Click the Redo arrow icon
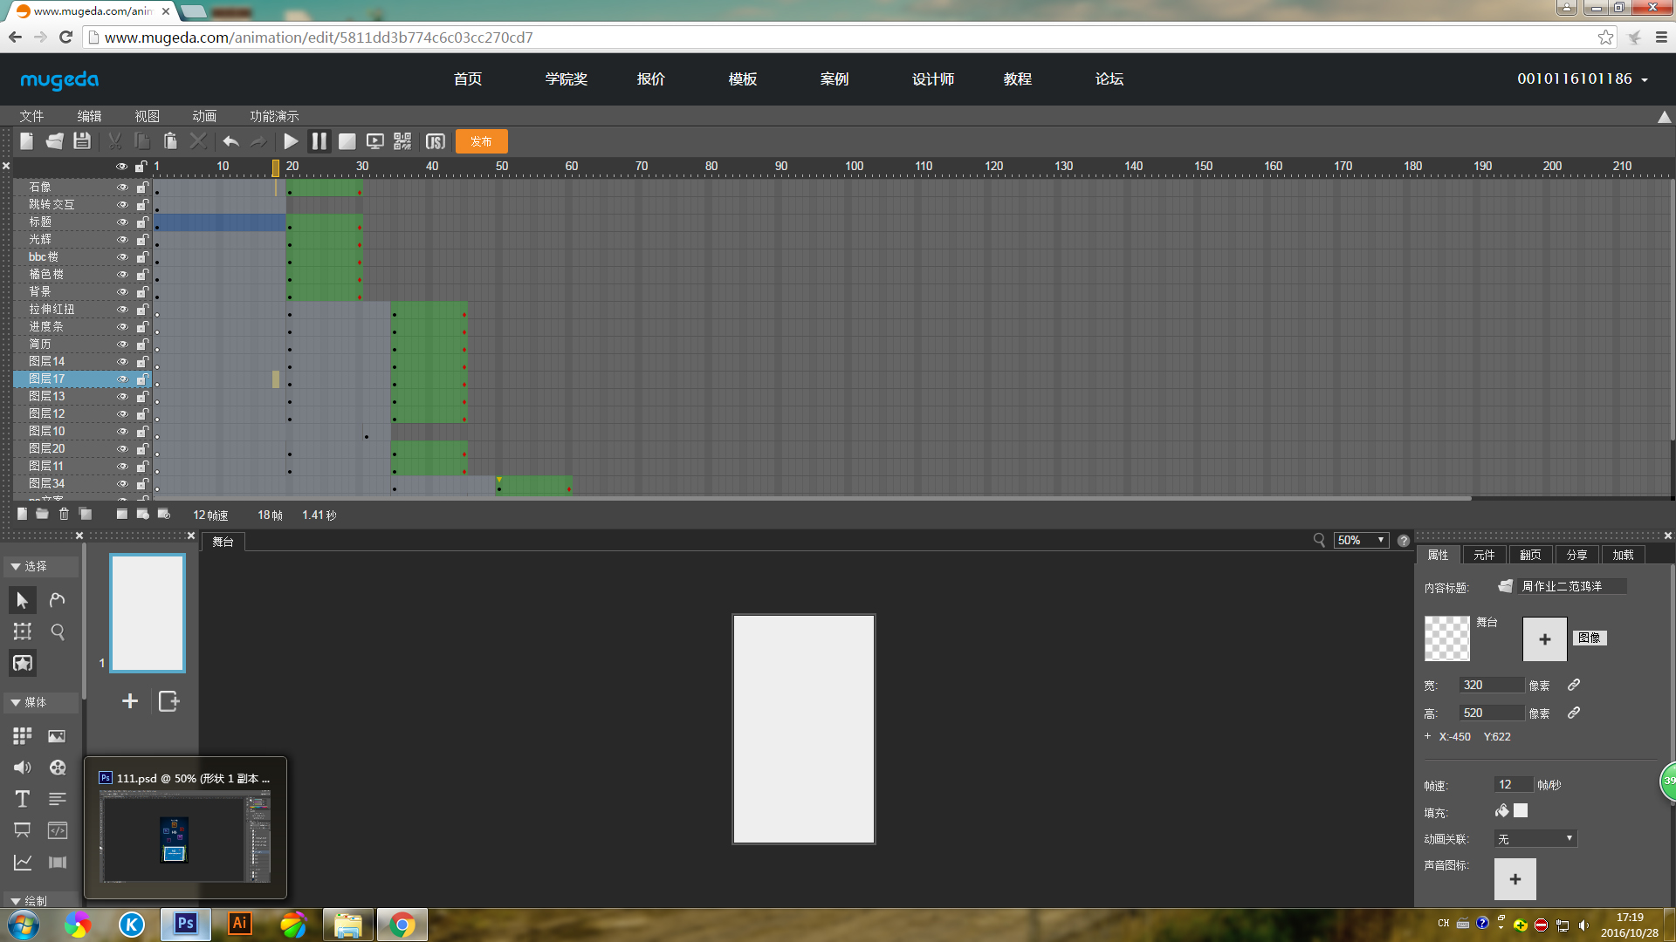The image size is (1676, 942). coord(258,141)
